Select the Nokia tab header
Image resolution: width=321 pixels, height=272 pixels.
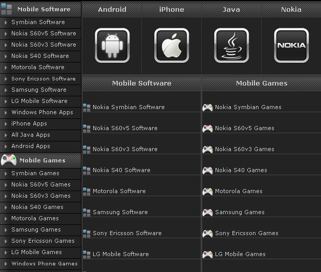click(291, 9)
